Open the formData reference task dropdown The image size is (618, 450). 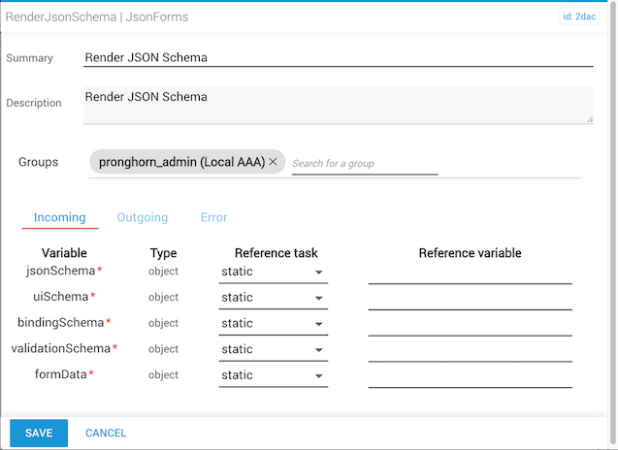coord(273,375)
